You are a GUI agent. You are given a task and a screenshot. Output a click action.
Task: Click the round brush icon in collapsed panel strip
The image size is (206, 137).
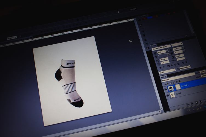[147, 44]
